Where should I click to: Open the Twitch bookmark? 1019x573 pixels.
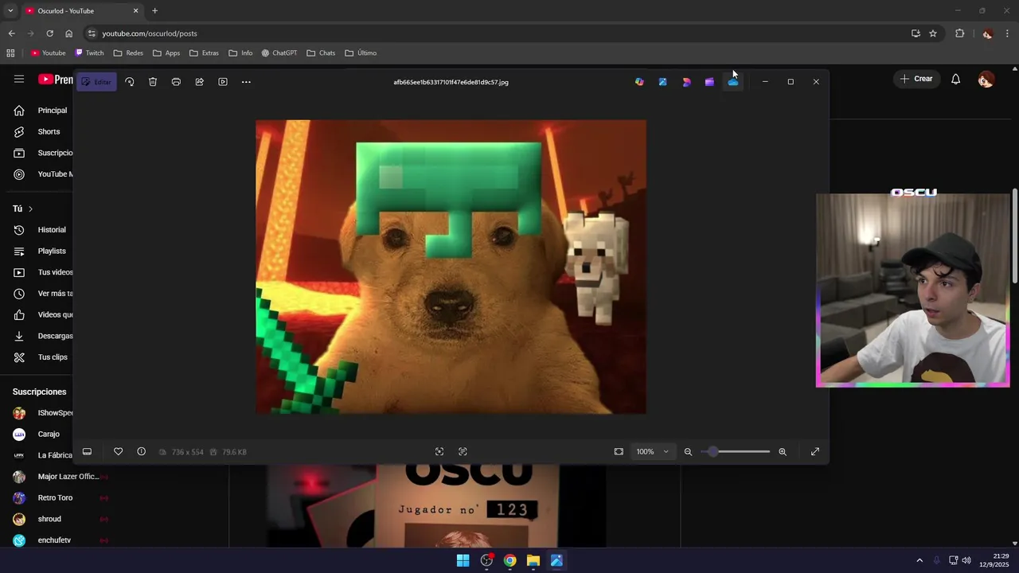(89, 53)
